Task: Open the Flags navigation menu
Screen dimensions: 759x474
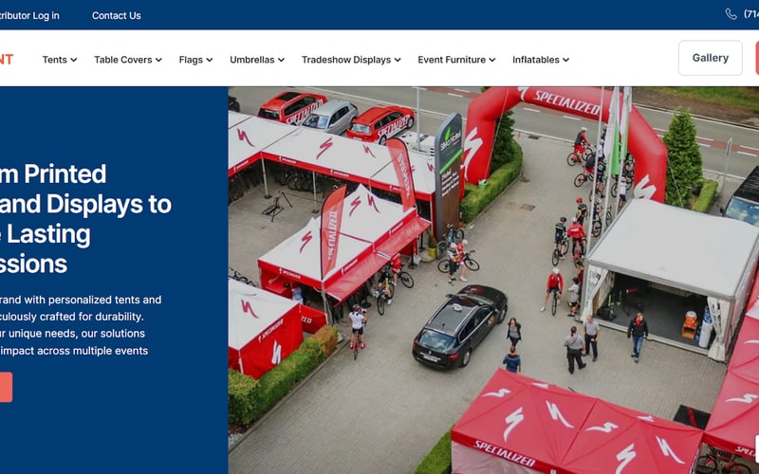Action: [x=195, y=60]
